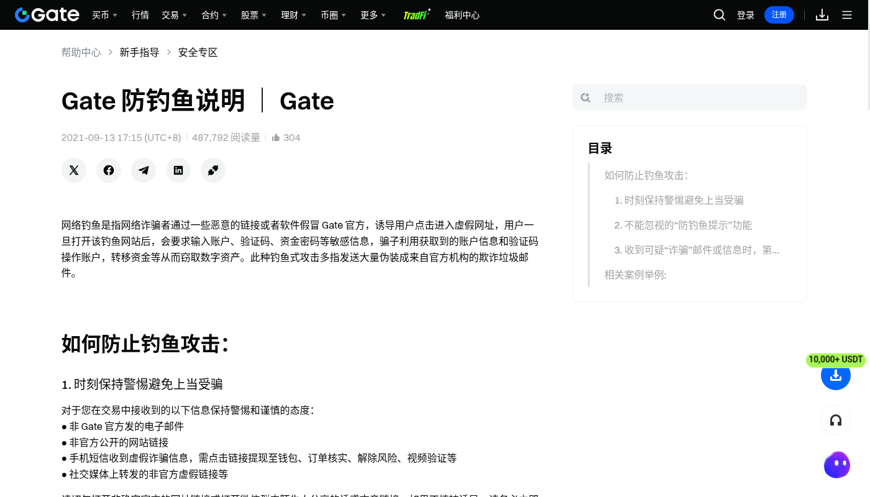Go to 安全专区 breadcrumb
This screenshot has width=870, height=497.
[198, 53]
